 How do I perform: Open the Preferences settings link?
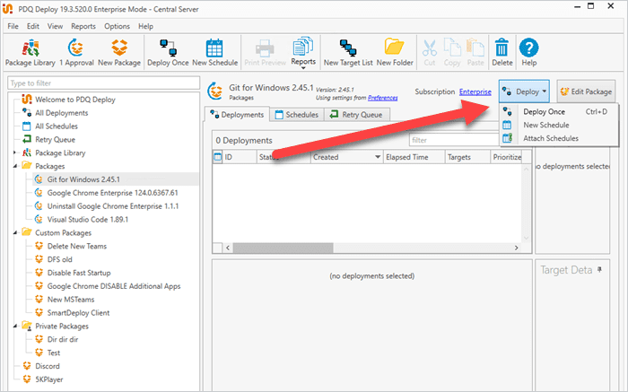pyautogui.click(x=382, y=98)
